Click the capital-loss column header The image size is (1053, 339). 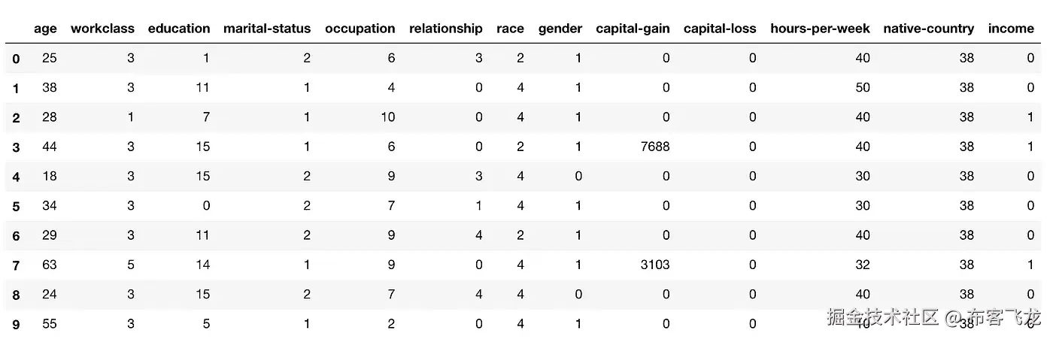pos(720,29)
